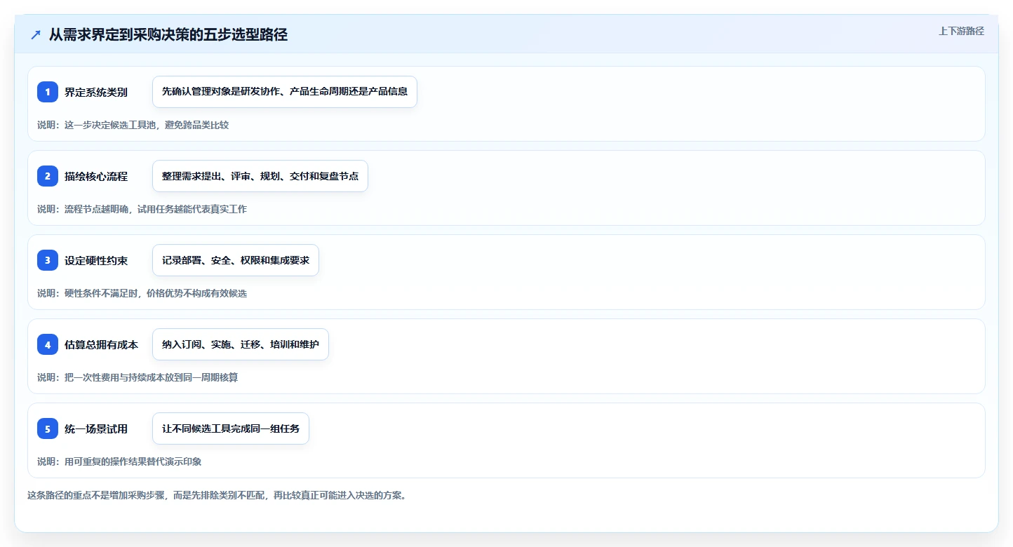The image size is (1013, 547).
Task: Click the heading 从需求界定到采购决策的五步选型路径
Action: pyautogui.click(x=168, y=35)
